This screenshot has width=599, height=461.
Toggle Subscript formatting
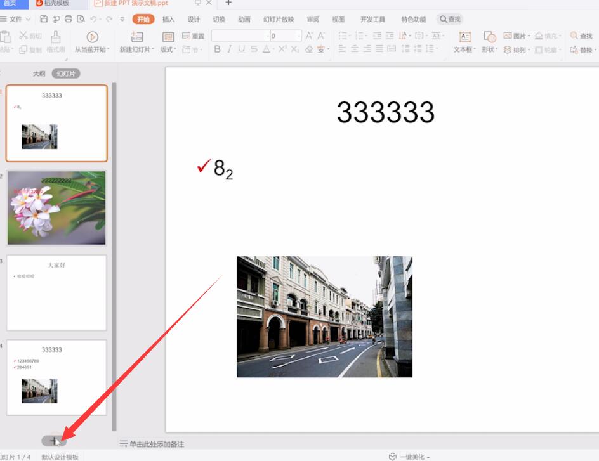click(294, 49)
